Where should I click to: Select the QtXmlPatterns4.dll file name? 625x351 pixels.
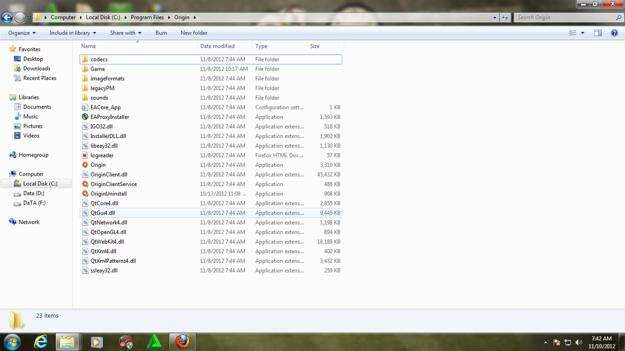coord(113,261)
